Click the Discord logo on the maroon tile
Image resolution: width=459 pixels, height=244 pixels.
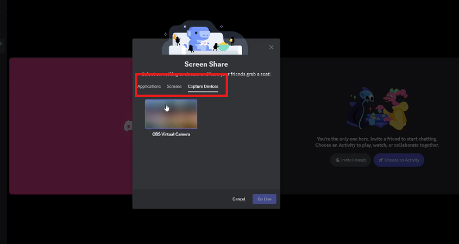[128, 126]
